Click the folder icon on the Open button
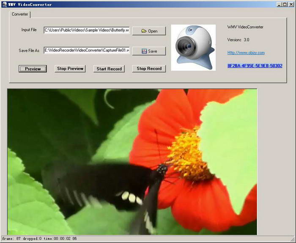The height and width of the screenshot is (243, 296). pos(144,31)
